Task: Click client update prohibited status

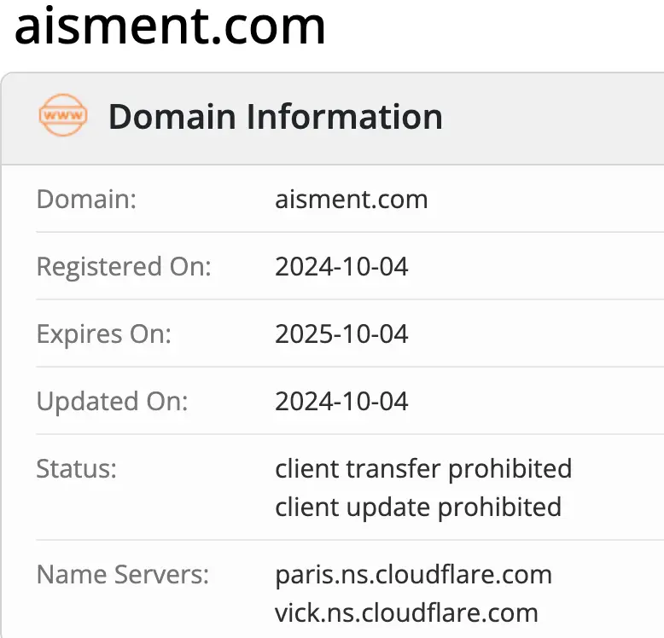Action: 418,507
